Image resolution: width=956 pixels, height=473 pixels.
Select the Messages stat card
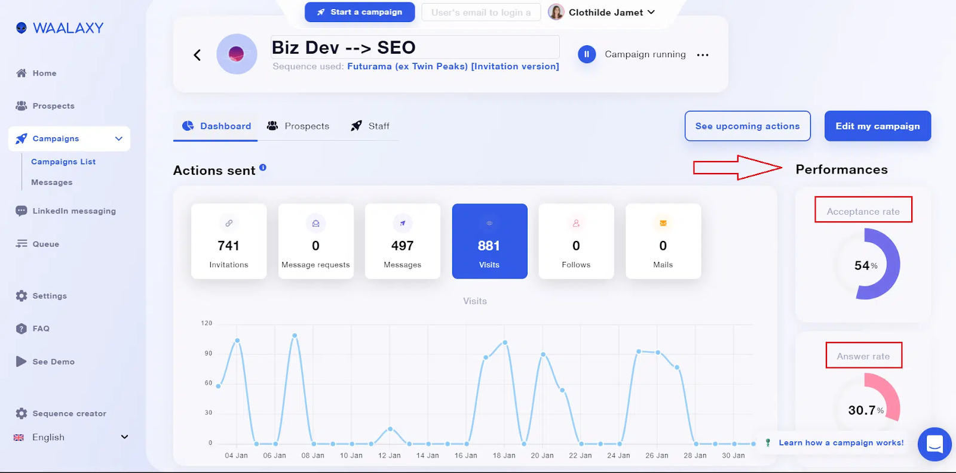[x=403, y=241]
